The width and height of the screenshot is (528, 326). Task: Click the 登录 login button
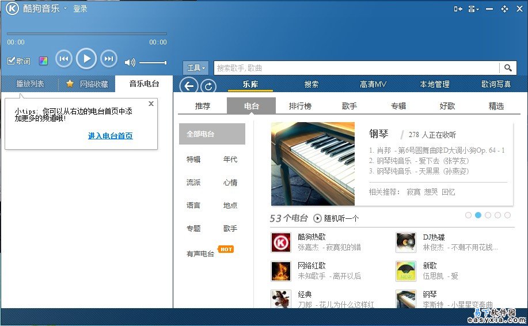pos(80,9)
